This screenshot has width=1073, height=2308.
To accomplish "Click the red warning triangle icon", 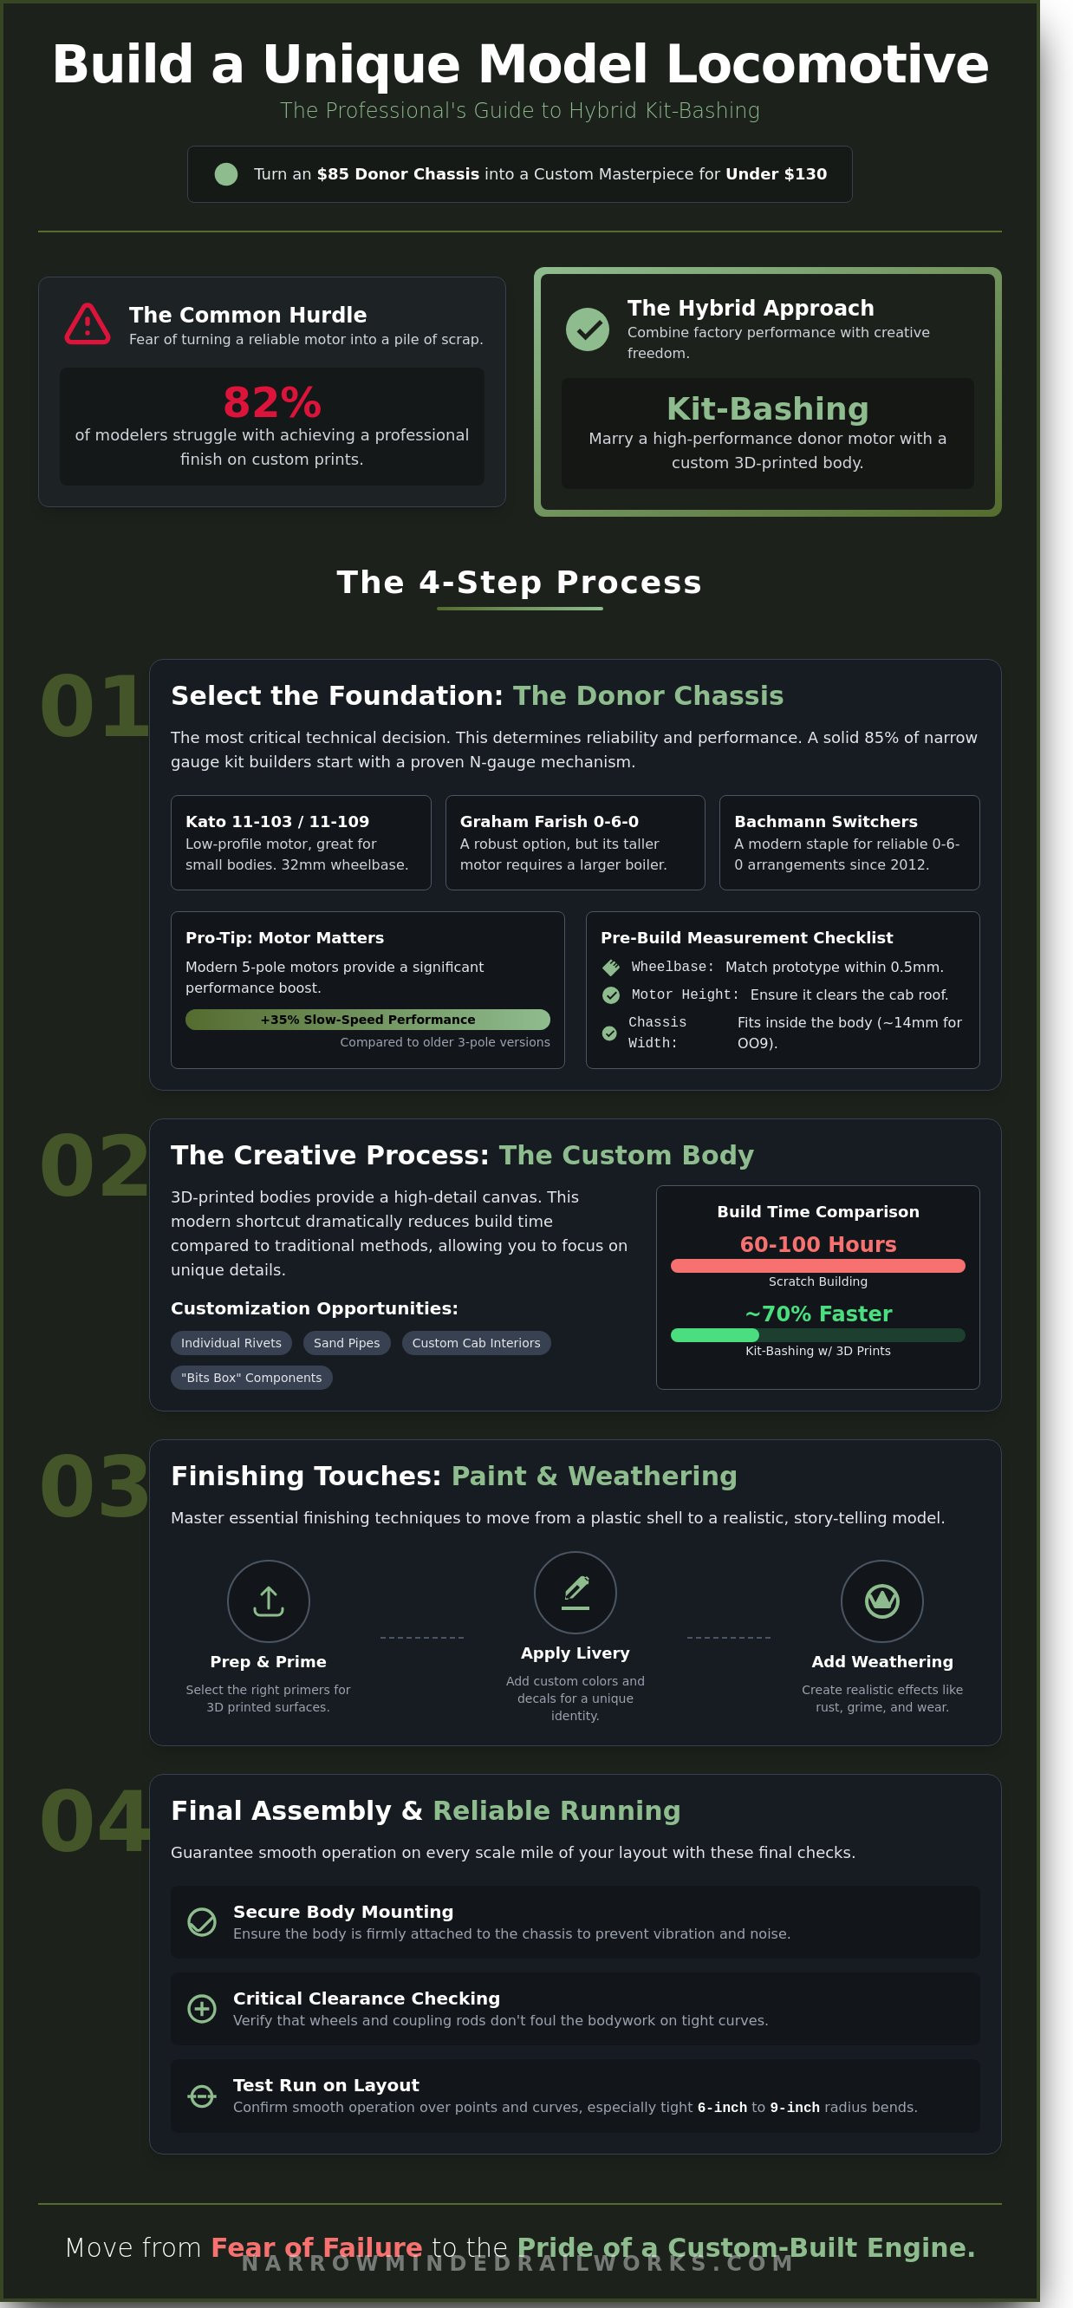I will tap(87, 324).
